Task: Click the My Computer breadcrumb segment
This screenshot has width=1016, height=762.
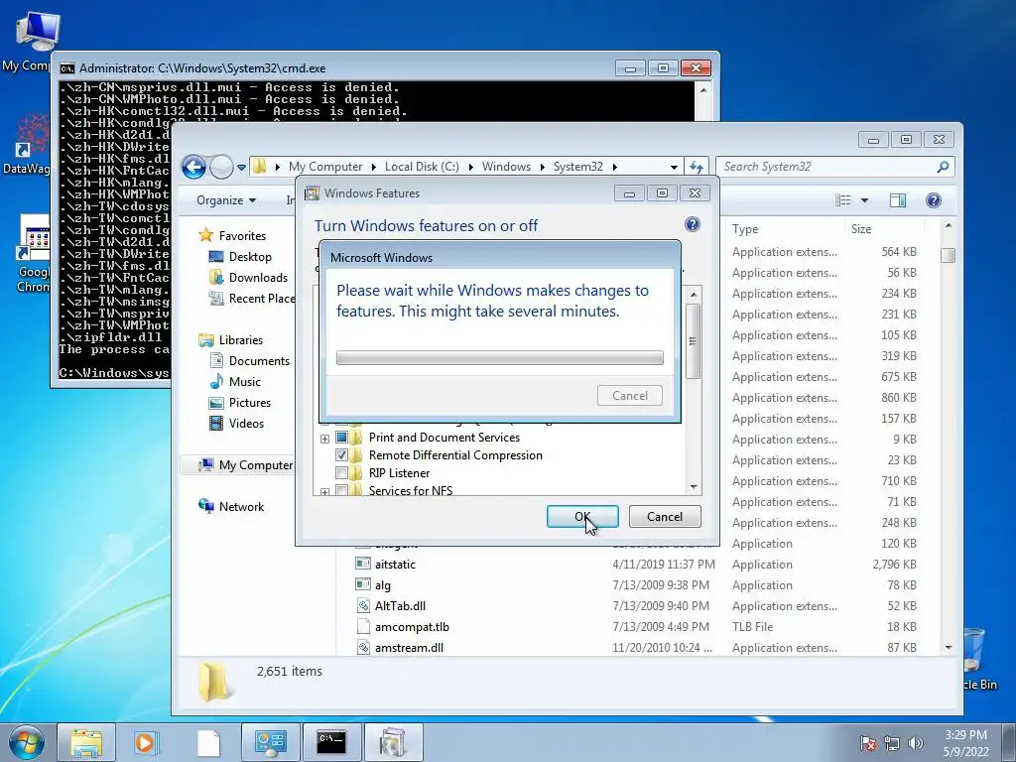Action: pos(325,167)
